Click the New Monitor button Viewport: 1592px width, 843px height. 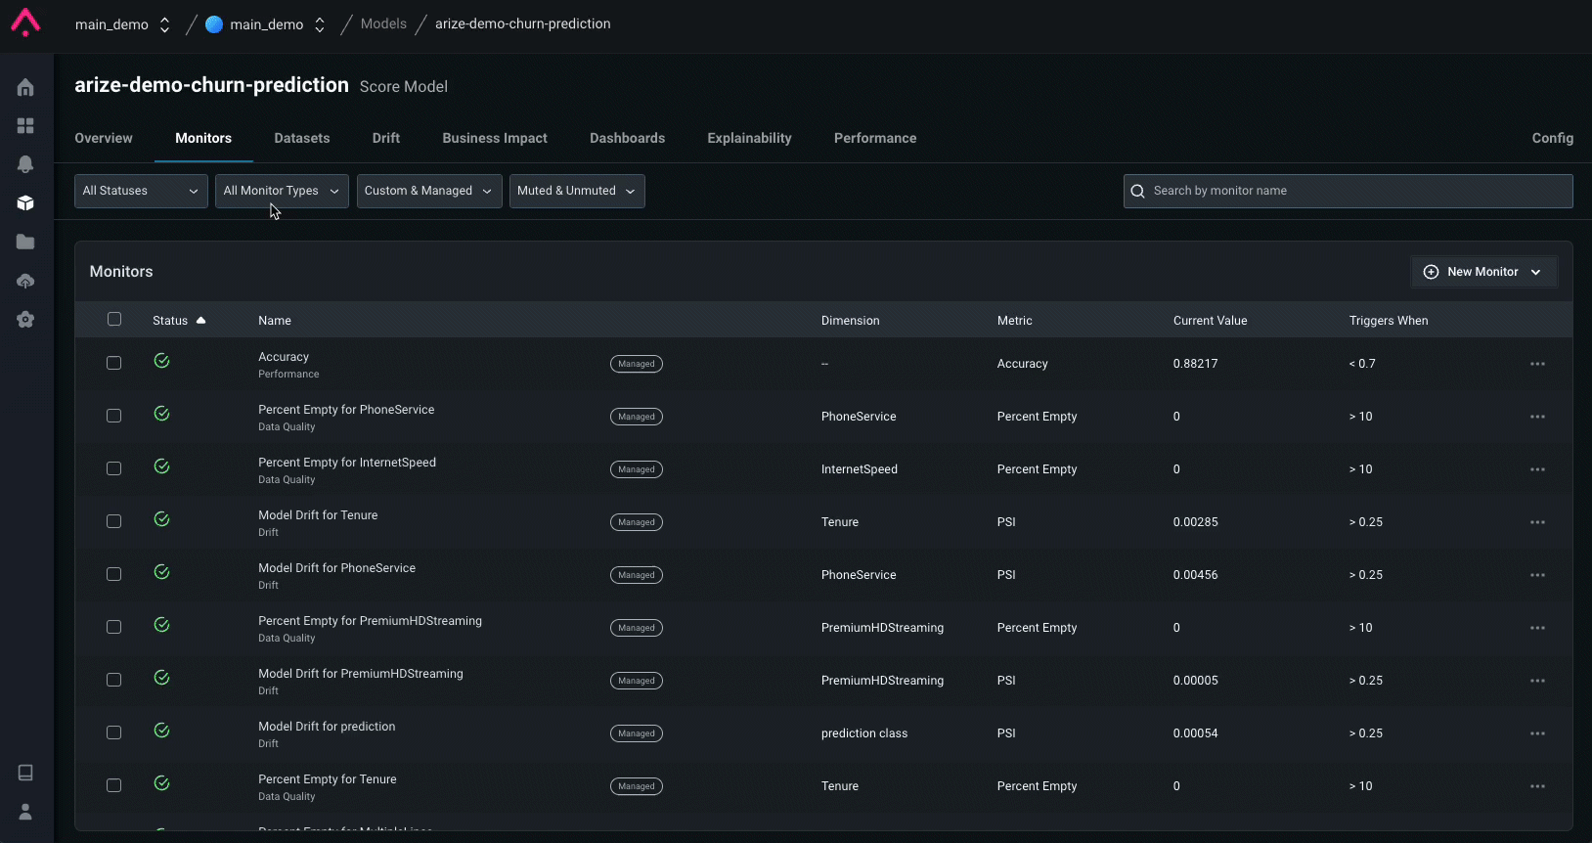[x=1482, y=272]
